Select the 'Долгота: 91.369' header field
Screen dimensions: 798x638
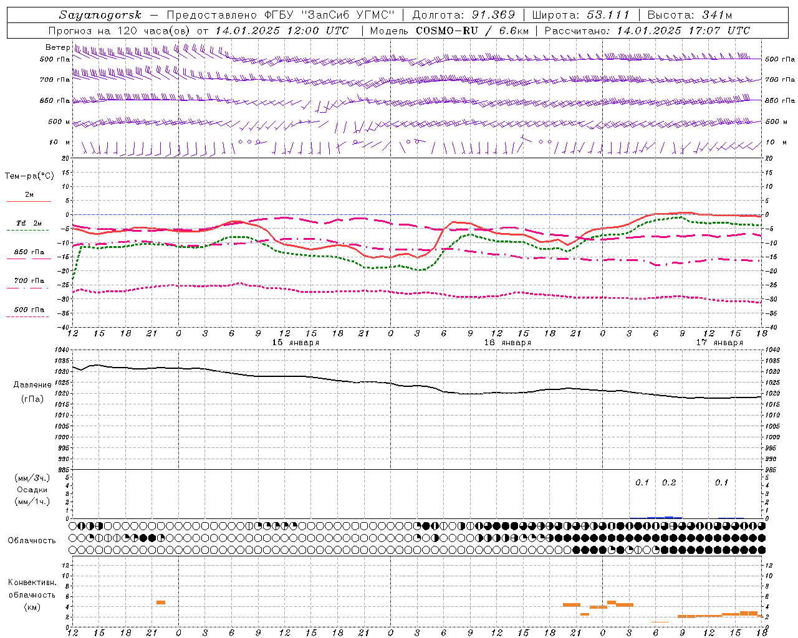tap(464, 15)
